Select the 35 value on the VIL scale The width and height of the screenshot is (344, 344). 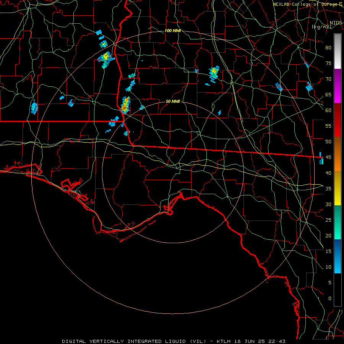pyautogui.click(x=328, y=189)
